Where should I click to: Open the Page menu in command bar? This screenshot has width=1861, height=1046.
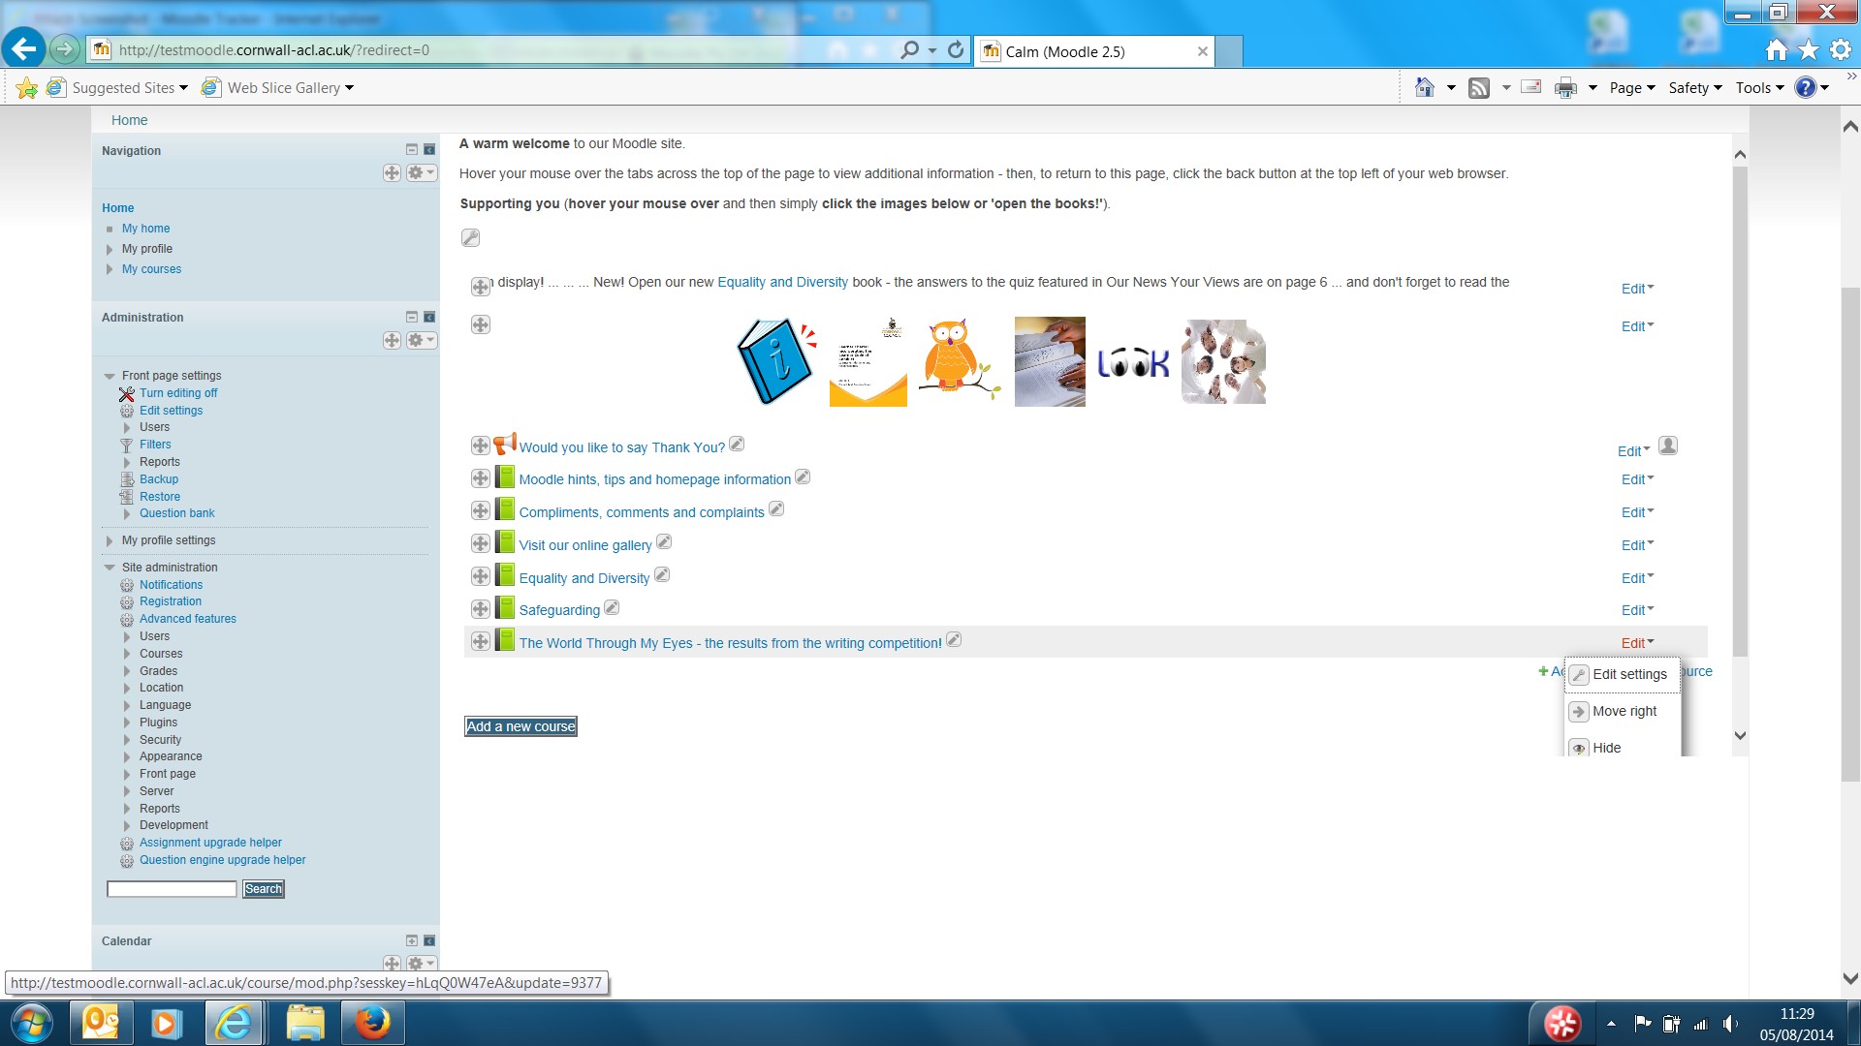point(1632,88)
